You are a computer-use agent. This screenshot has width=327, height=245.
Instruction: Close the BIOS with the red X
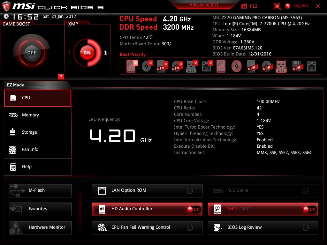click(x=318, y=6)
